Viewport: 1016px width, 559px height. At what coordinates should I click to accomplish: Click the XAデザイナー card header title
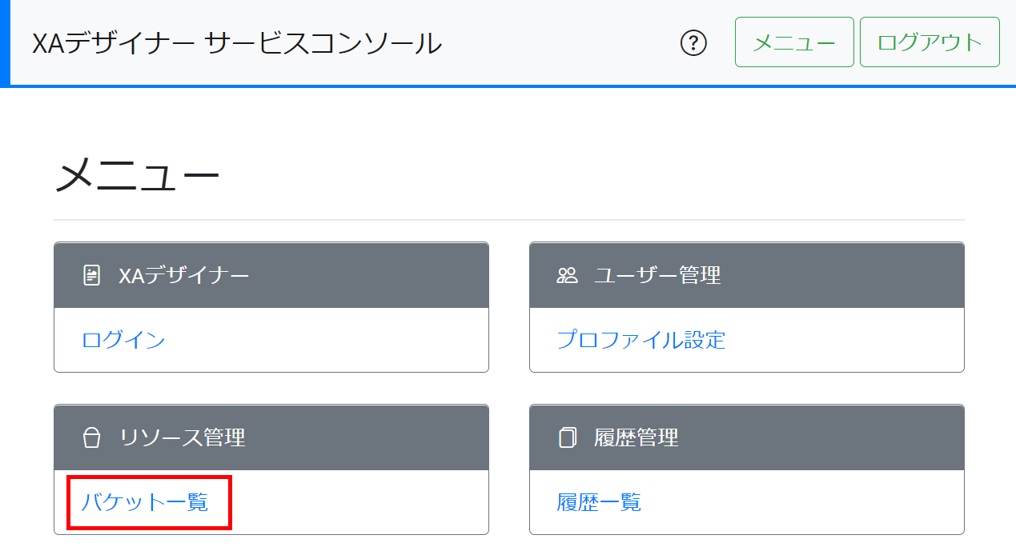pyautogui.click(x=184, y=276)
